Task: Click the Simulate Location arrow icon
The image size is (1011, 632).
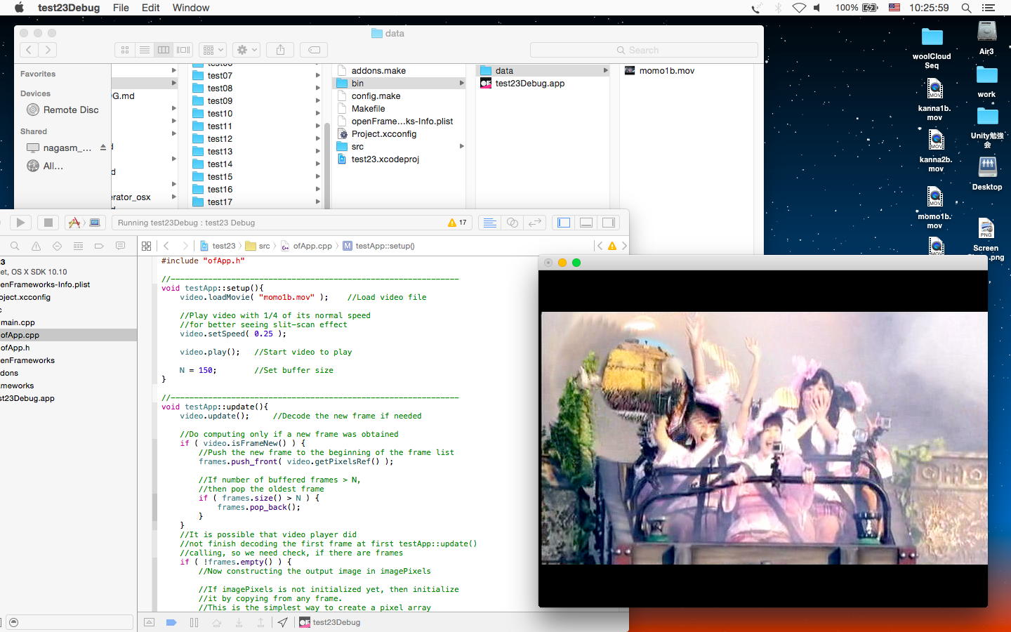Action: point(282,622)
